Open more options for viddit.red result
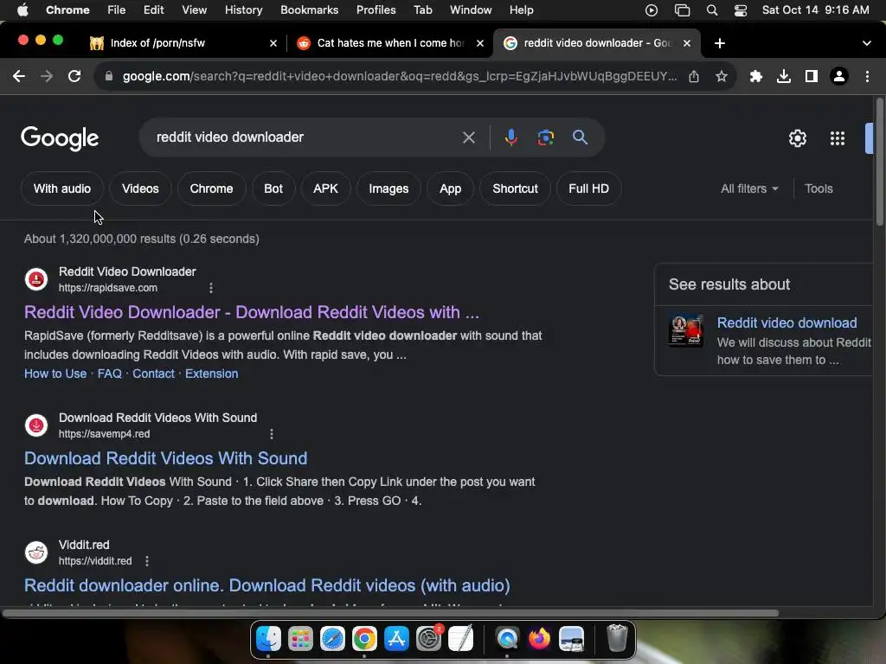 [147, 560]
